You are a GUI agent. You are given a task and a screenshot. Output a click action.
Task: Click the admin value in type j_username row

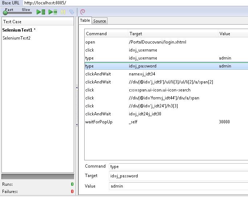click(x=225, y=58)
